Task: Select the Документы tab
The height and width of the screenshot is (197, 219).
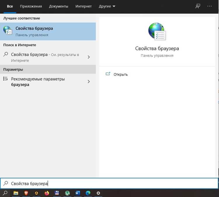Action: pyautogui.click(x=58, y=6)
